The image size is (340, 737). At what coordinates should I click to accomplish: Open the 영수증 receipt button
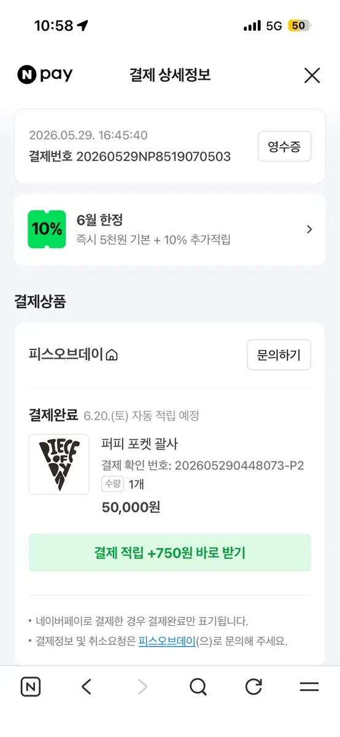tap(284, 147)
